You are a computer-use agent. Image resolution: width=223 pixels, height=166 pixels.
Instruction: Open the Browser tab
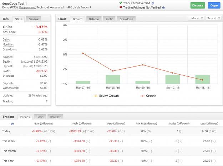pos(55,117)
